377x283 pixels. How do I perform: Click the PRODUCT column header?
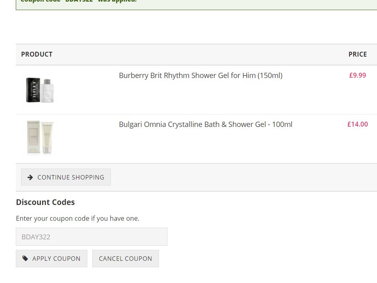point(37,54)
